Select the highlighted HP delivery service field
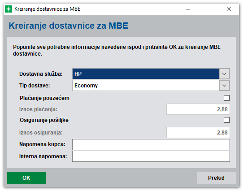 pyautogui.click(x=146, y=74)
